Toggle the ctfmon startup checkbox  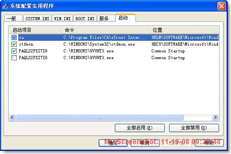pyautogui.click(x=14, y=44)
